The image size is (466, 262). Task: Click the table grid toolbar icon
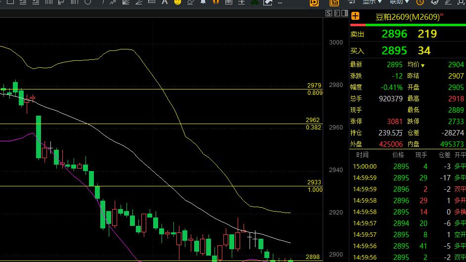tap(228, 2)
